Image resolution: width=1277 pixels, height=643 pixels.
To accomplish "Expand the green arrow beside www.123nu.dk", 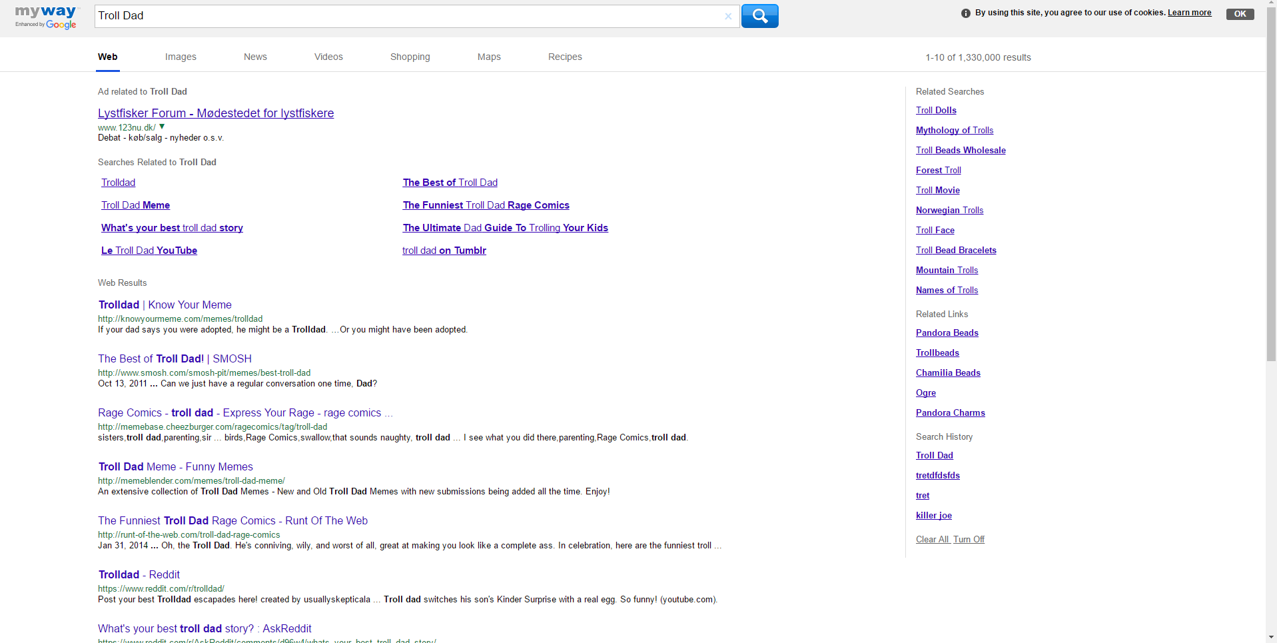I will (162, 127).
